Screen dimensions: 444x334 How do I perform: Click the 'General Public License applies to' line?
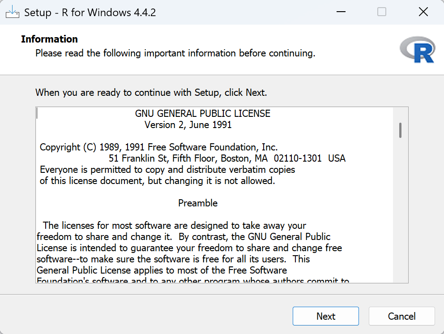(162, 270)
